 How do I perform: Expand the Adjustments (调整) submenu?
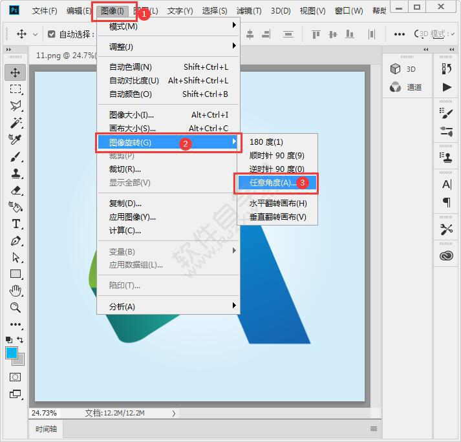coord(169,47)
